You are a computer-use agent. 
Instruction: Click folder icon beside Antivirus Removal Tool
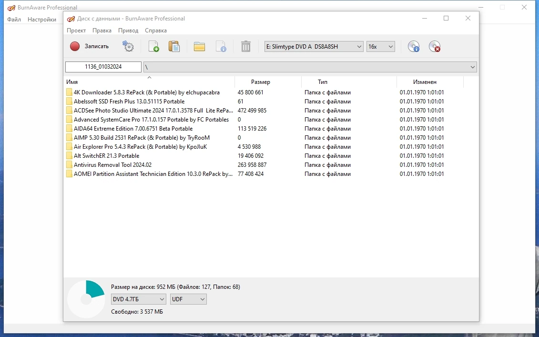(x=69, y=165)
